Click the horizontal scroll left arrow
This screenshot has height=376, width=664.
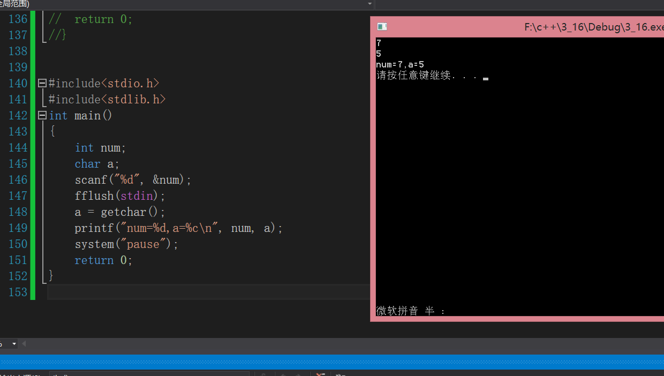click(24, 344)
